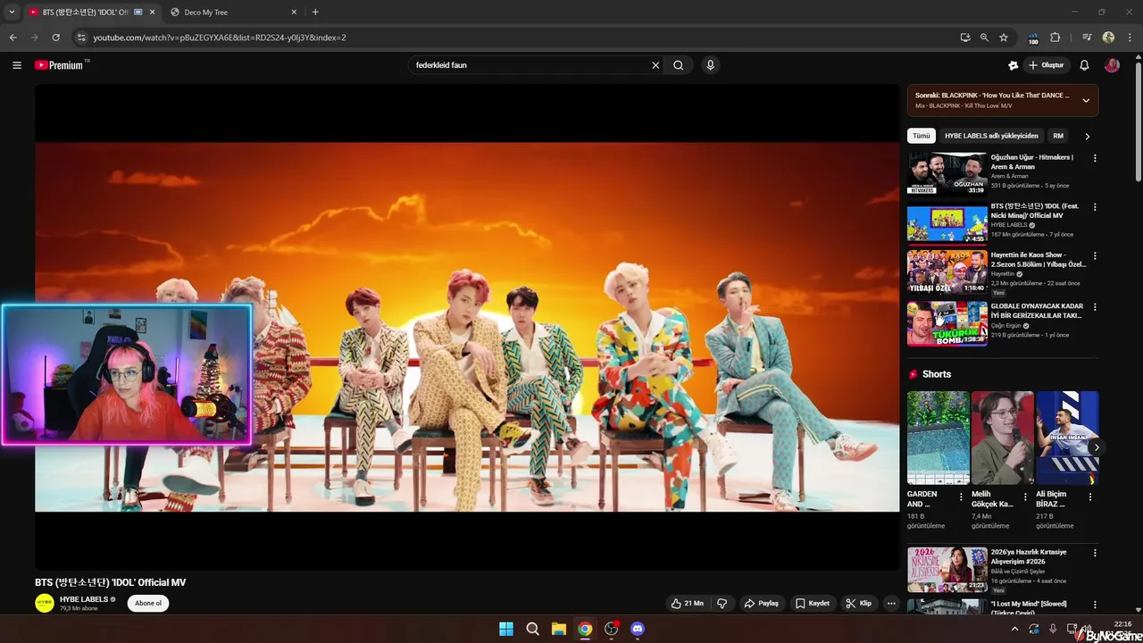Click Paylaş share button
Image resolution: width=1143 pixels, height=643 pixels.
pos(762,604)
